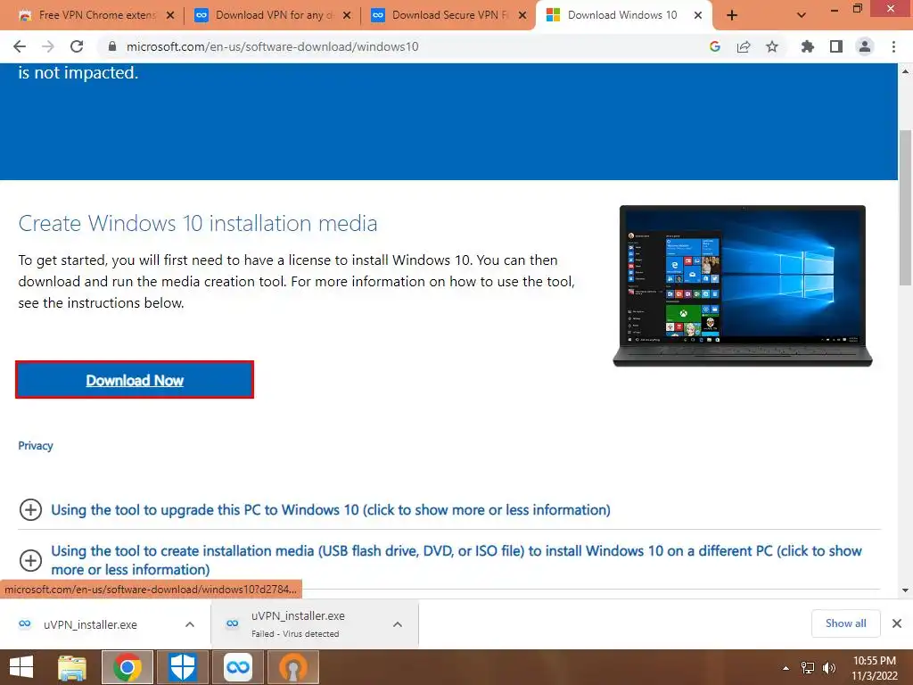Open first uVPN_installer.exe download
Image resolution: width=913 pixels, height=685 pixels.
point(90,624)
